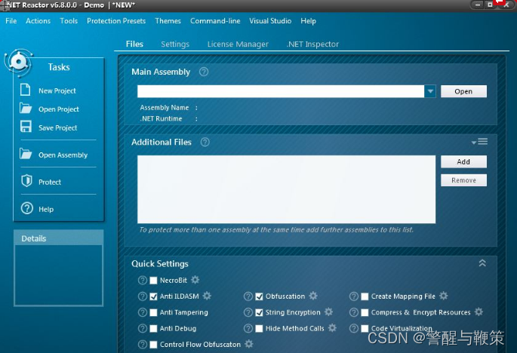Click the help icon beside Anti Debug

(143, 328)
